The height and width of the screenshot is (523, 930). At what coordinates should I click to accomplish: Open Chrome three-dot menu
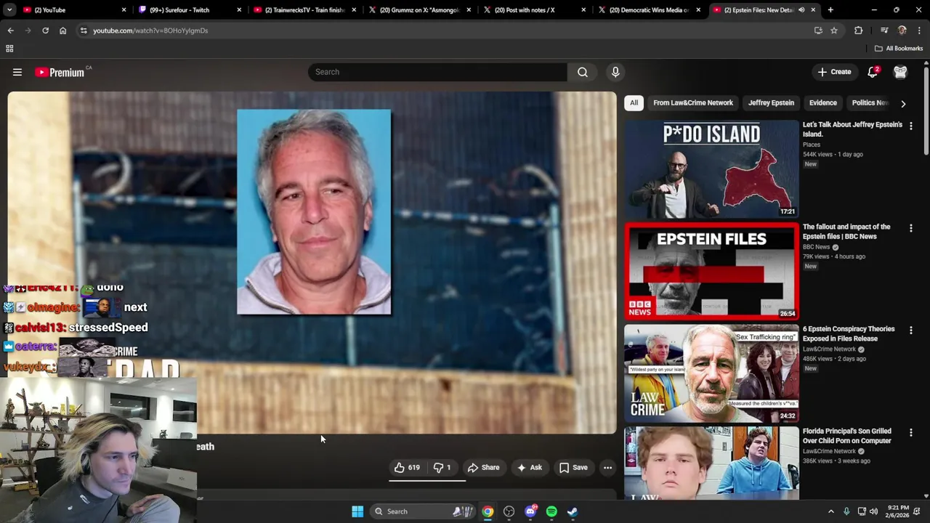pos(920,31)
